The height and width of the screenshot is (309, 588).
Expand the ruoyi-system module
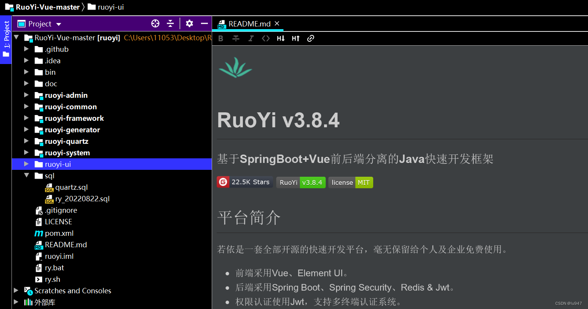click(26, 153)
